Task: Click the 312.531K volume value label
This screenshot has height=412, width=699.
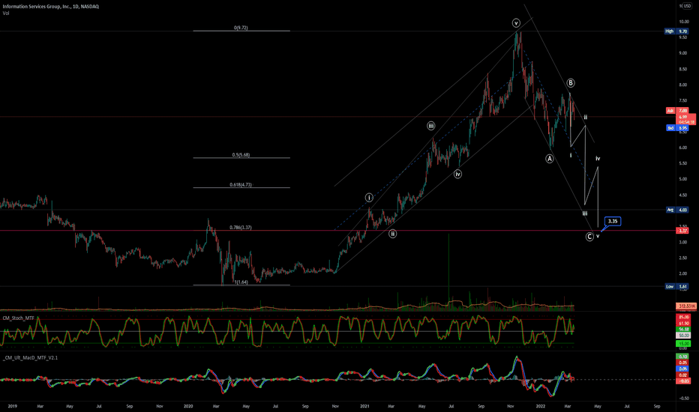Action: pyautogui.click(x=685, y=306)
